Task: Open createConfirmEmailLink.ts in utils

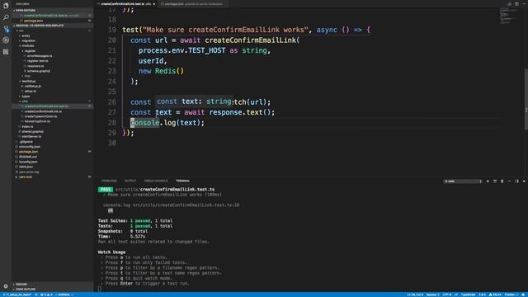Action: click(43, 111)
